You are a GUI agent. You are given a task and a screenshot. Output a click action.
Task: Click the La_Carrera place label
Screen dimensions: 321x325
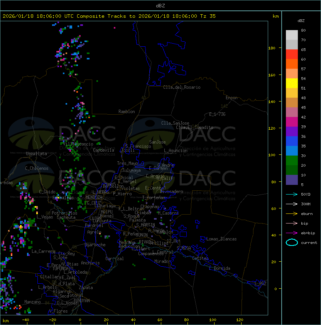click(x=44, y=251)
